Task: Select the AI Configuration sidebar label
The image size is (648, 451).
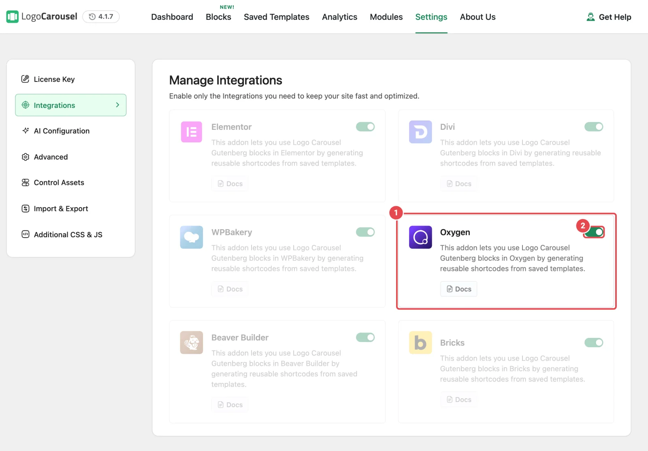Action: point(62,131)
